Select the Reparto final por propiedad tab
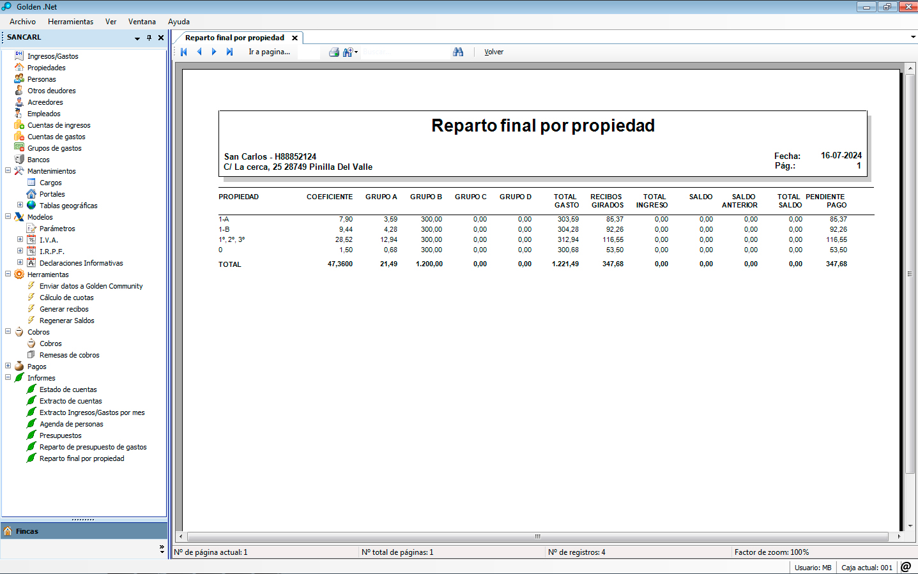 point(235,38)
